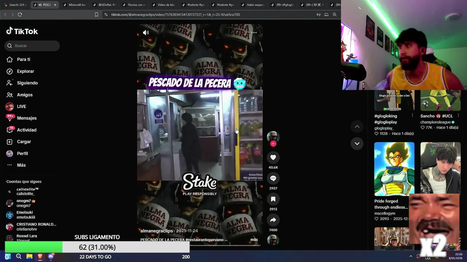
Task: Go to previous video with up chevron
Action: (x=357, y=126)
